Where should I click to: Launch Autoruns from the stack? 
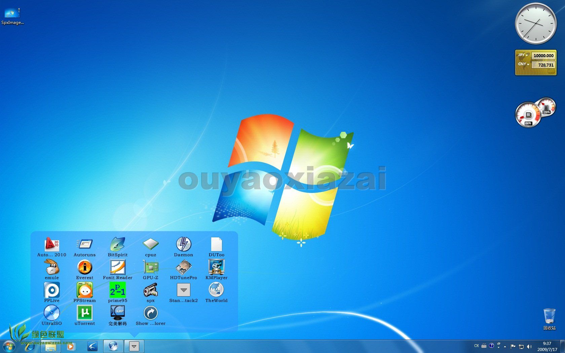[84, 247]
